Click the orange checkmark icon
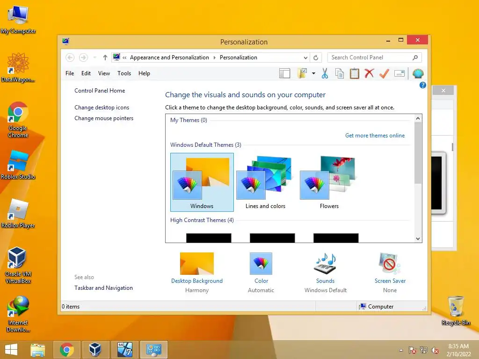Viewport: 479px width, 359px height. (385, 73)
